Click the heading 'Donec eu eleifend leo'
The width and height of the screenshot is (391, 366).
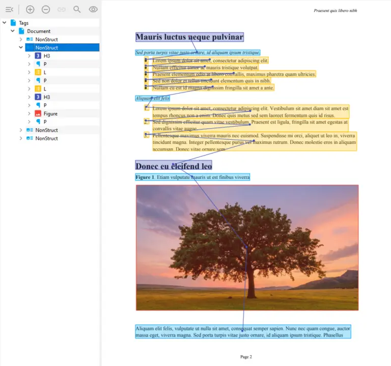174,166
